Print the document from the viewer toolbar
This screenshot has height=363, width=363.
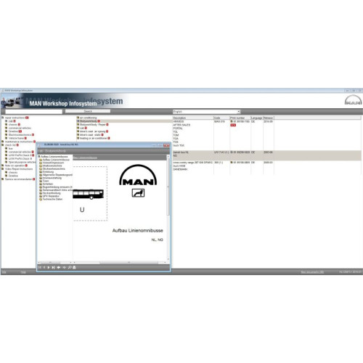(x=74, y=267)
